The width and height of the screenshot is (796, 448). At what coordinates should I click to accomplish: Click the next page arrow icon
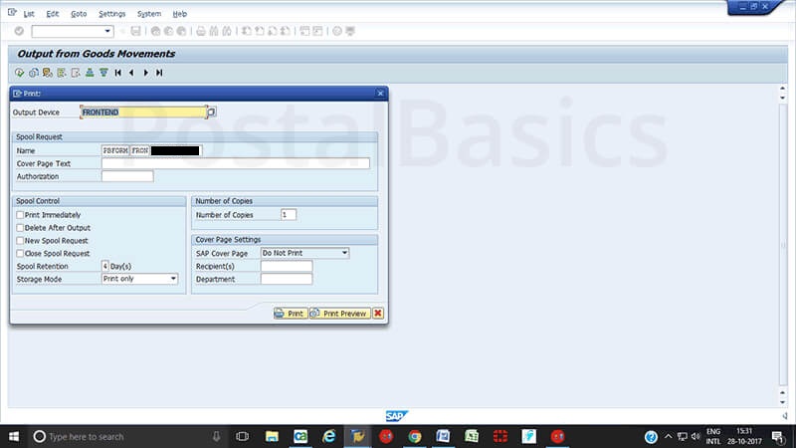coord(146,73)
